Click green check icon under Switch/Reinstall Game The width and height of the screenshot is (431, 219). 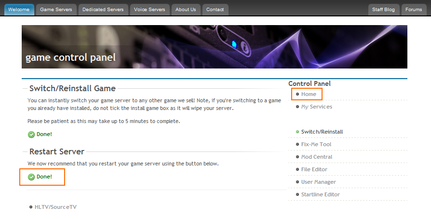click(x=31, y=135)
